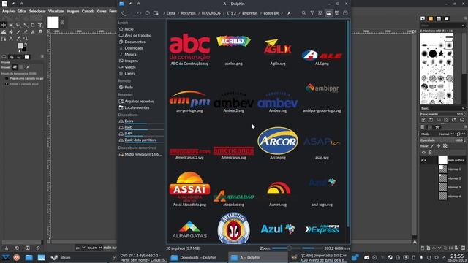This screenshot has height=263, width=468.
Task: Show hidden system tray icons arrow
Action: [x=444, y=257]
